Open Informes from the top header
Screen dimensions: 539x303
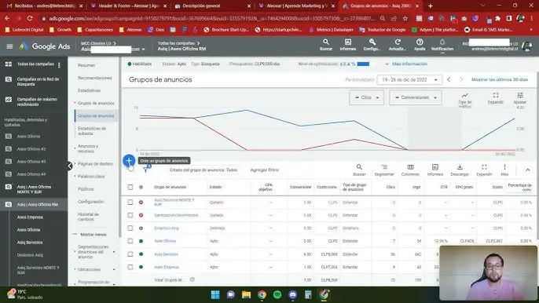pyautogui.click(x=348, y=45)
